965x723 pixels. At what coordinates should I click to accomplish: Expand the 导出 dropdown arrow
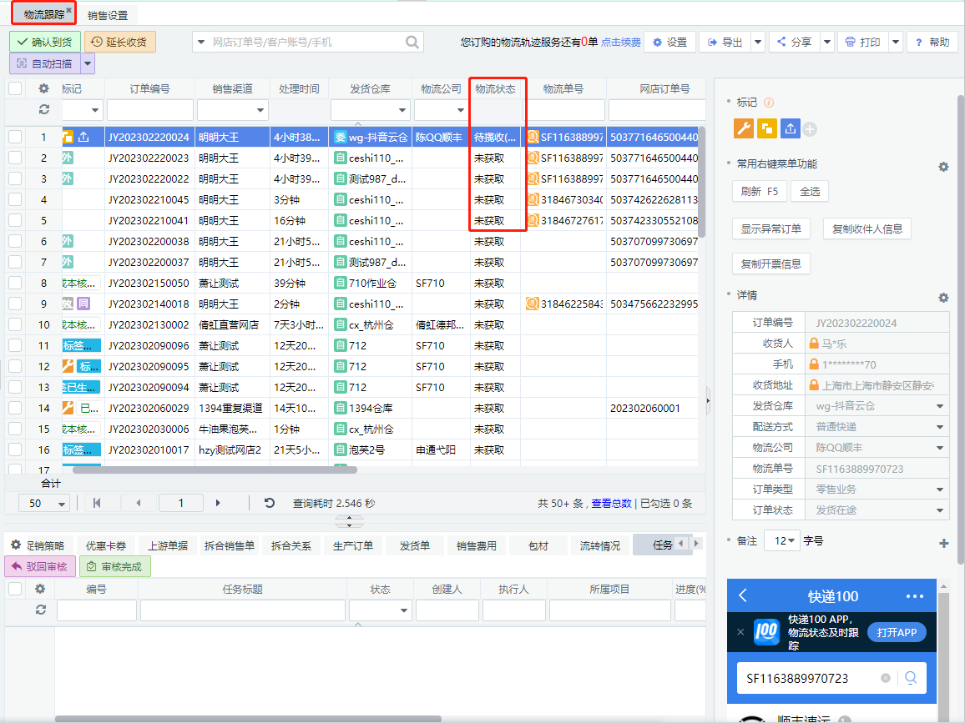click(758, 42)
